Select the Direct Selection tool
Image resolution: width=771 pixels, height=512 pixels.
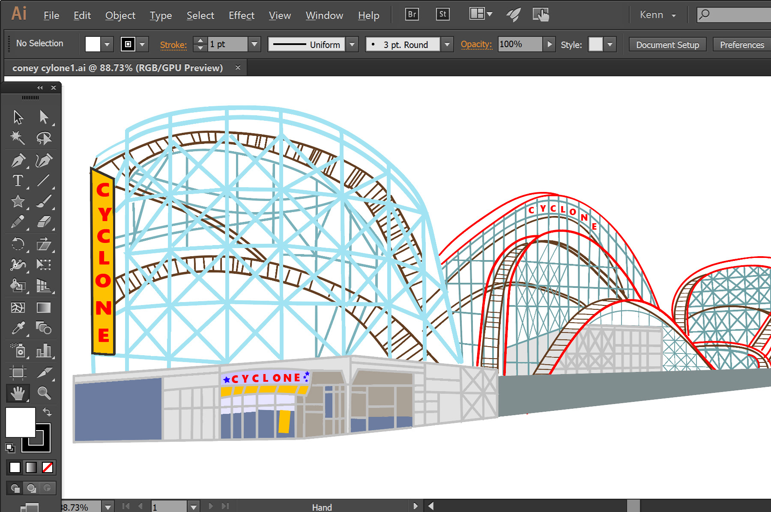click(x=44, y=117)
